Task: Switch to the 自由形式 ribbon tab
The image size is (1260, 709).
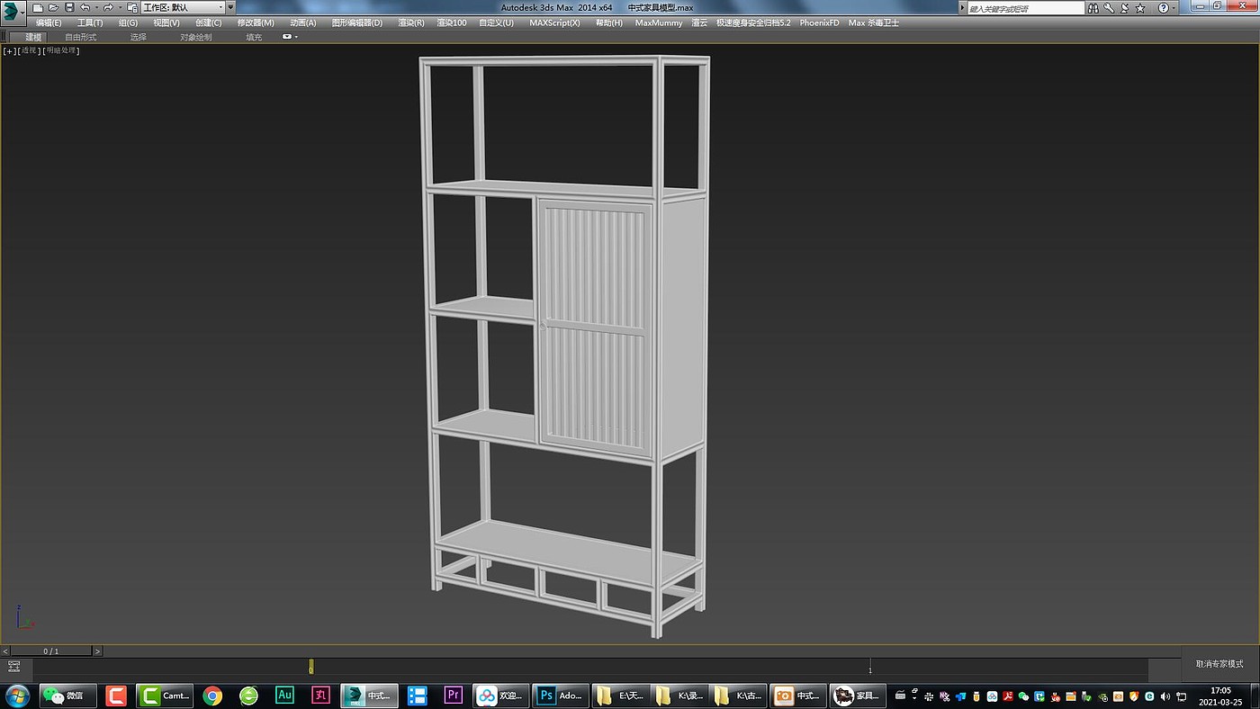Action: [x=80, y=37]
